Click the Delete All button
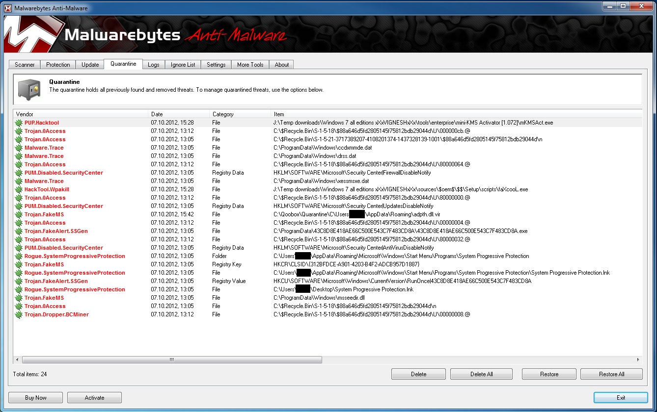Screen dimensions: 657x412 [481, 374]
